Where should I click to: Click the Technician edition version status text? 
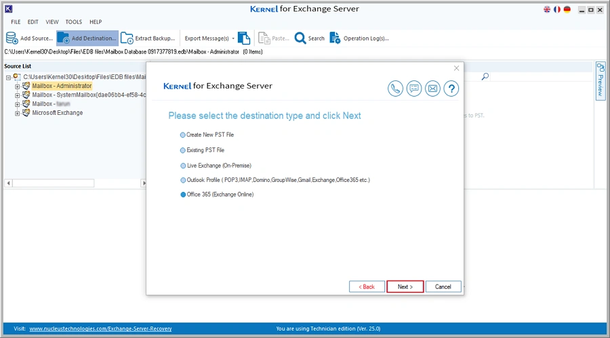coord(328,329)
